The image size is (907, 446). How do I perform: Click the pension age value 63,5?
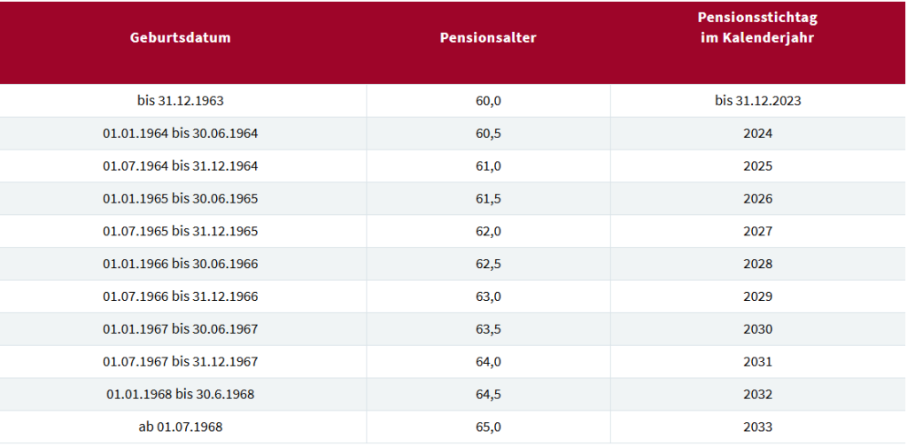488,330
